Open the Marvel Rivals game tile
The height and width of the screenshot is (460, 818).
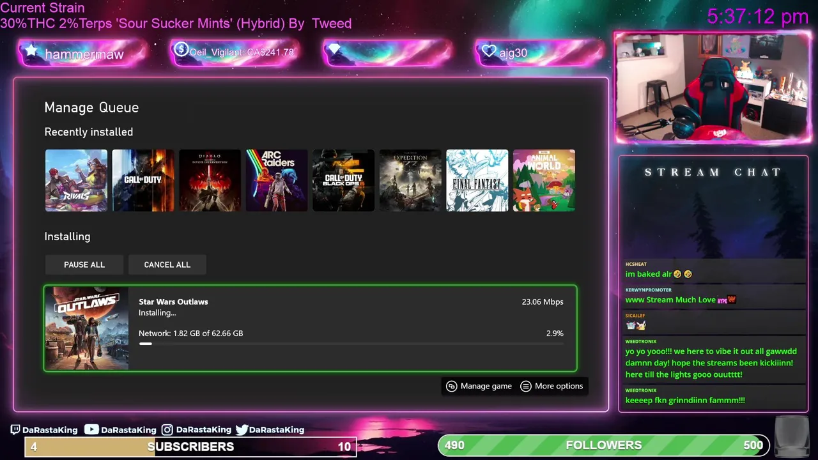click(76, 180)
